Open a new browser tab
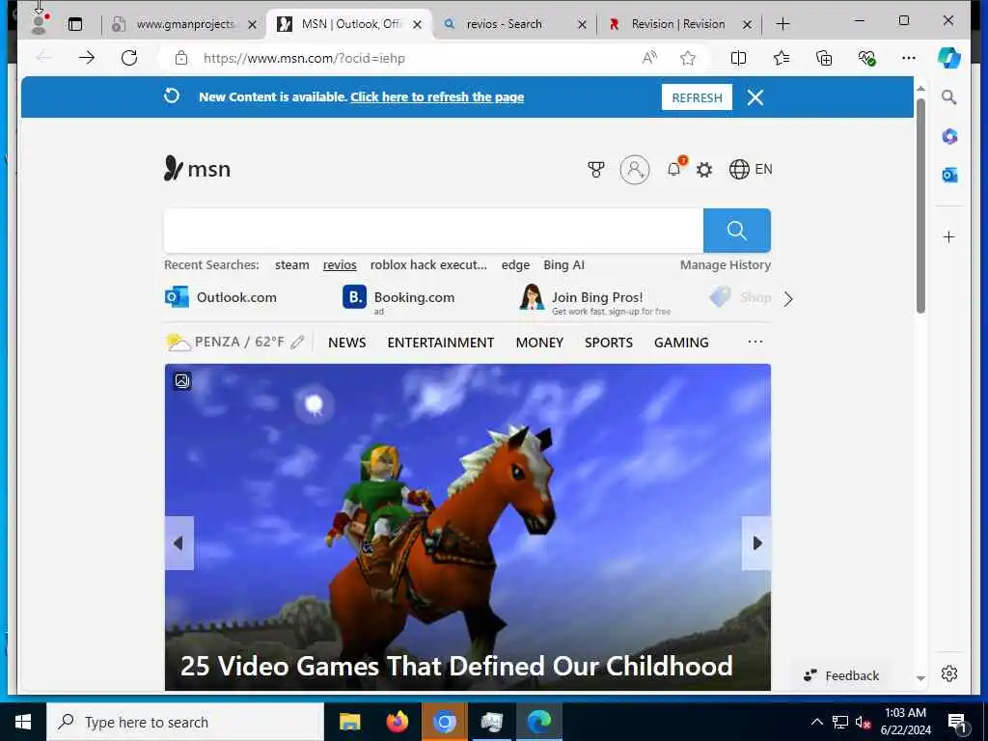This screenshot has width=988, height=741. pos(782,24)
